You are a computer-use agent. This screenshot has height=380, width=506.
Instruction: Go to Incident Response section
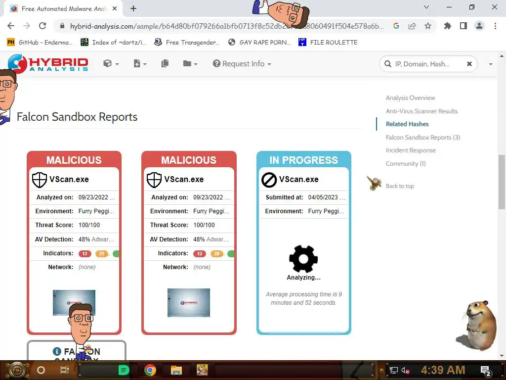click(x=411, y=150)
